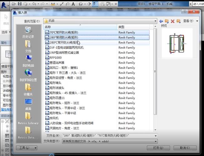Screen dimensions: 204x156
Task: Open the 工具 dropdown button
Action: pyautogui.click(x=27, y=148)
